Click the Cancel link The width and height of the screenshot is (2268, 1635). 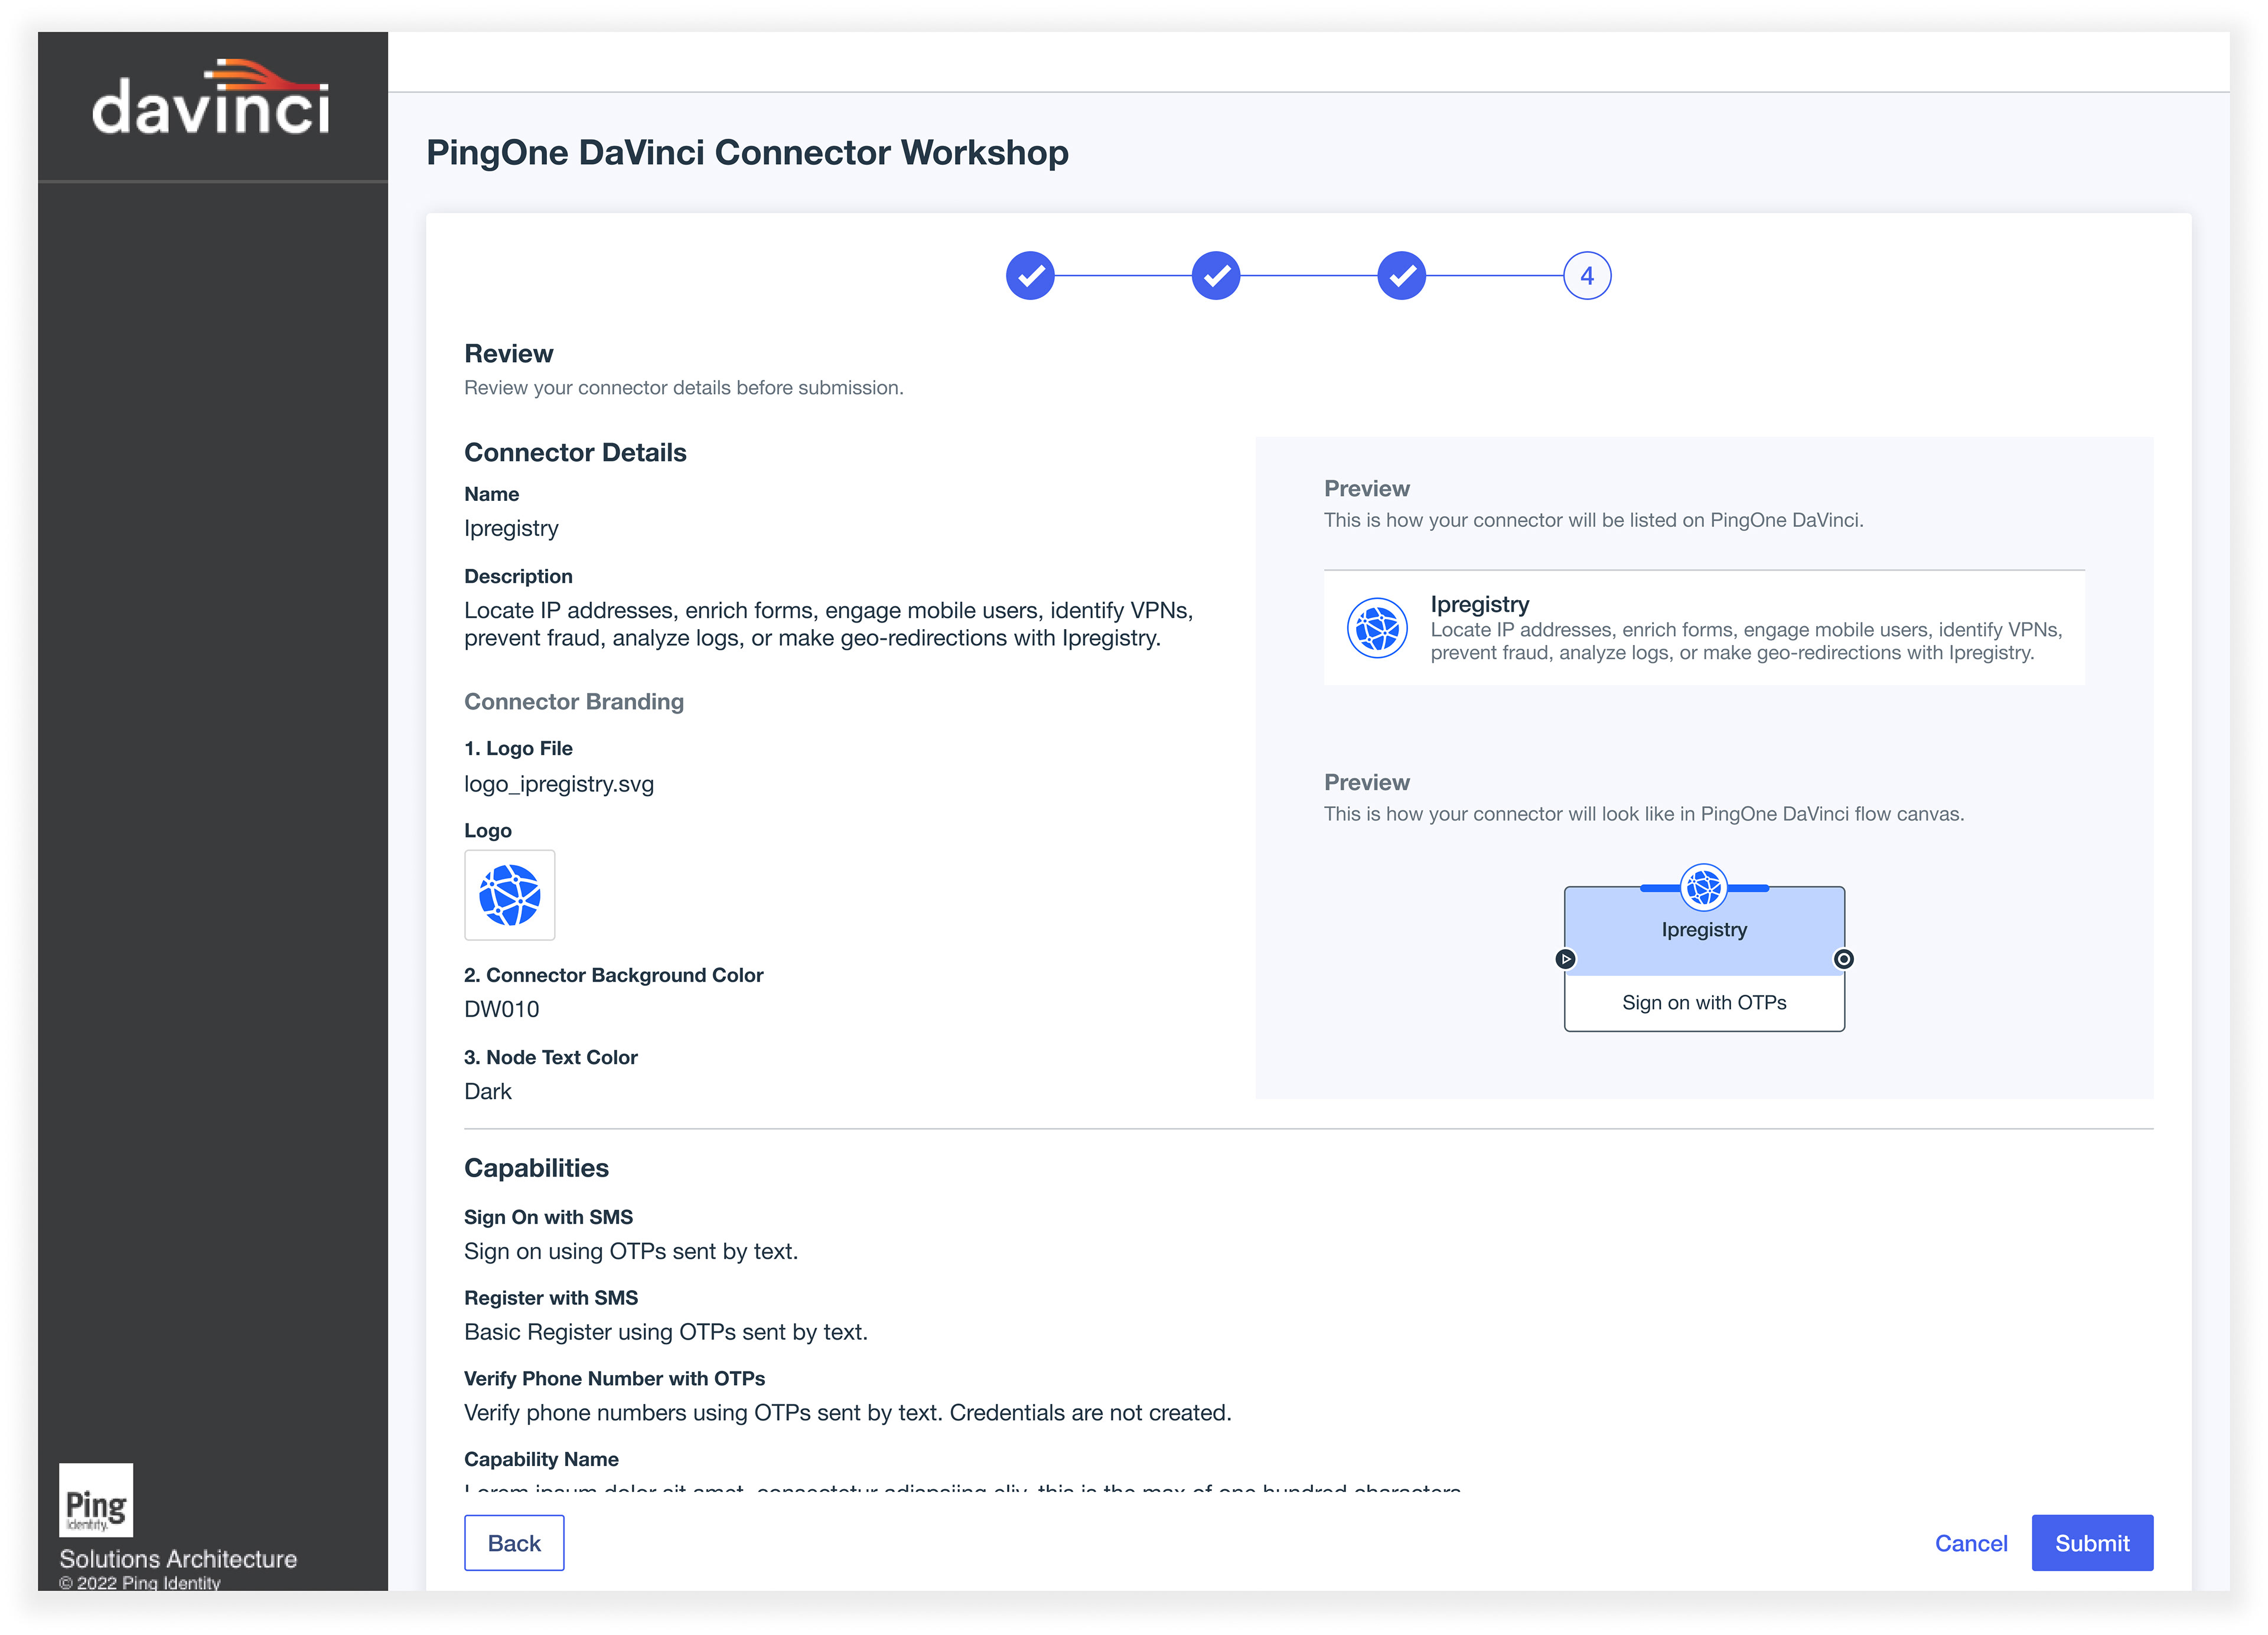pyautogui.click(x=1971, y=1543)
